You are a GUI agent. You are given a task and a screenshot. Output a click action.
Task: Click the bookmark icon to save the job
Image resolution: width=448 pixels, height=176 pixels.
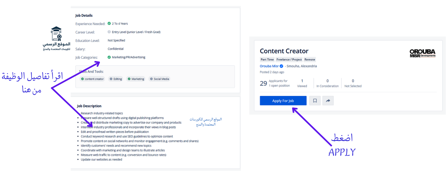315,101
